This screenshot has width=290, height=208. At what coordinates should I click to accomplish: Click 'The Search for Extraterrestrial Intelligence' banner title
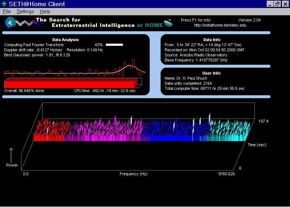(x=85, y=23)
